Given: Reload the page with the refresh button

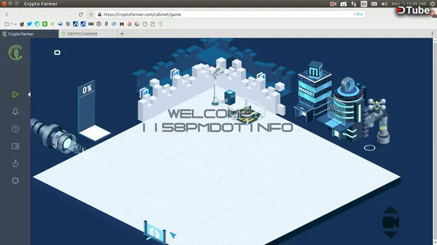Looking at the screenshot, I should point(81,14).
